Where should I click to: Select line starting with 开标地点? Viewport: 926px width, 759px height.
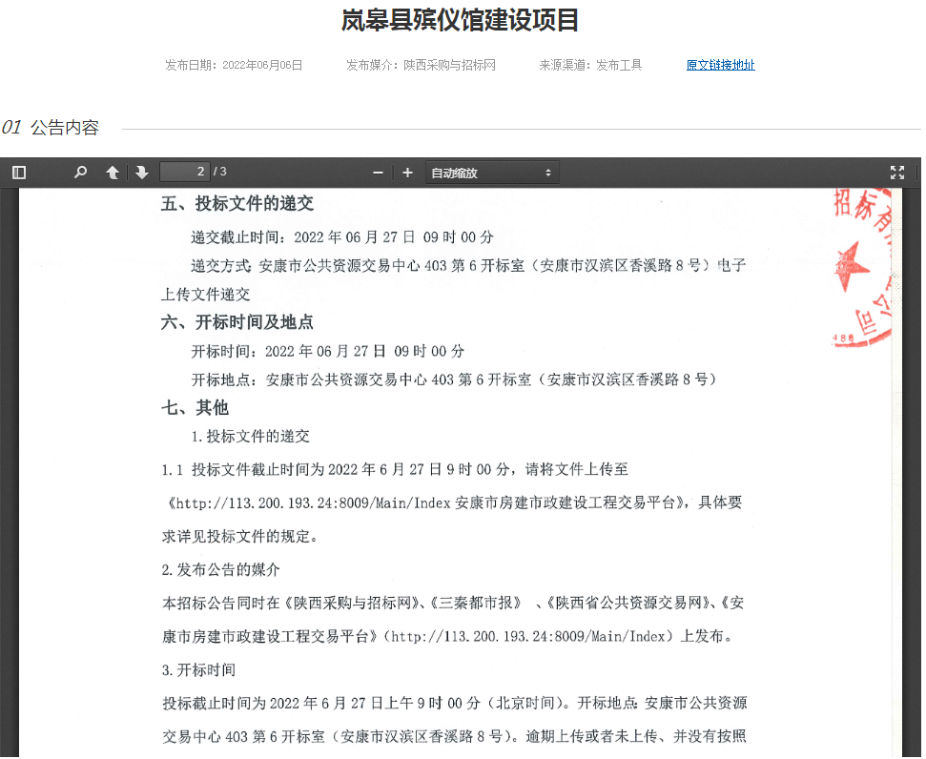(x=454, y=379)
